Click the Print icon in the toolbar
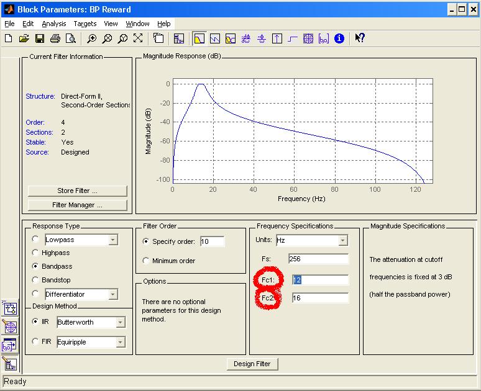Image resolution: width=481 pixels, height=391 pixels. (x=55, y=38)
